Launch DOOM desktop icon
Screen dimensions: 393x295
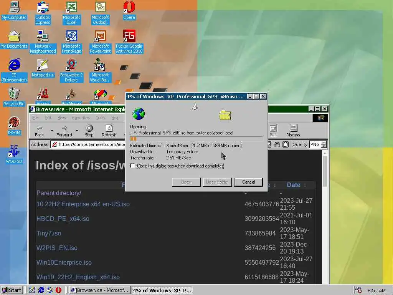[x=14, y=126]
